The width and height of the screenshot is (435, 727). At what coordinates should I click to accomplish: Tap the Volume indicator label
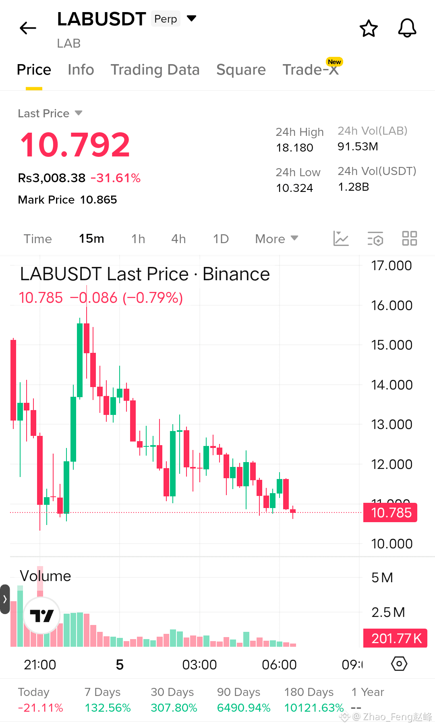tap(46, 576)
